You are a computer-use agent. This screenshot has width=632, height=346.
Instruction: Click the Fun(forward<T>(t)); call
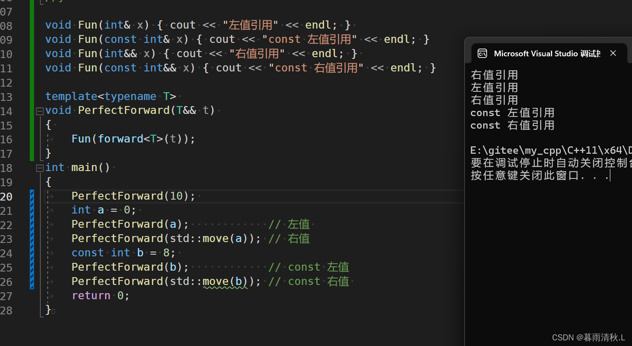134,139
